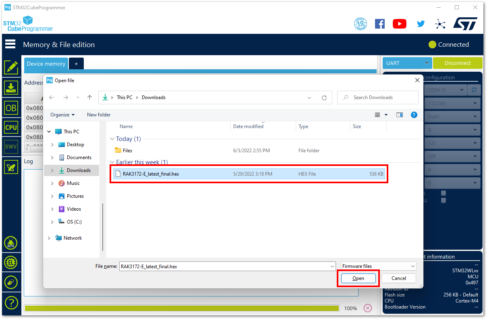
Task: Click the rocket icon in the left sidebar
Action: [11, 167]
